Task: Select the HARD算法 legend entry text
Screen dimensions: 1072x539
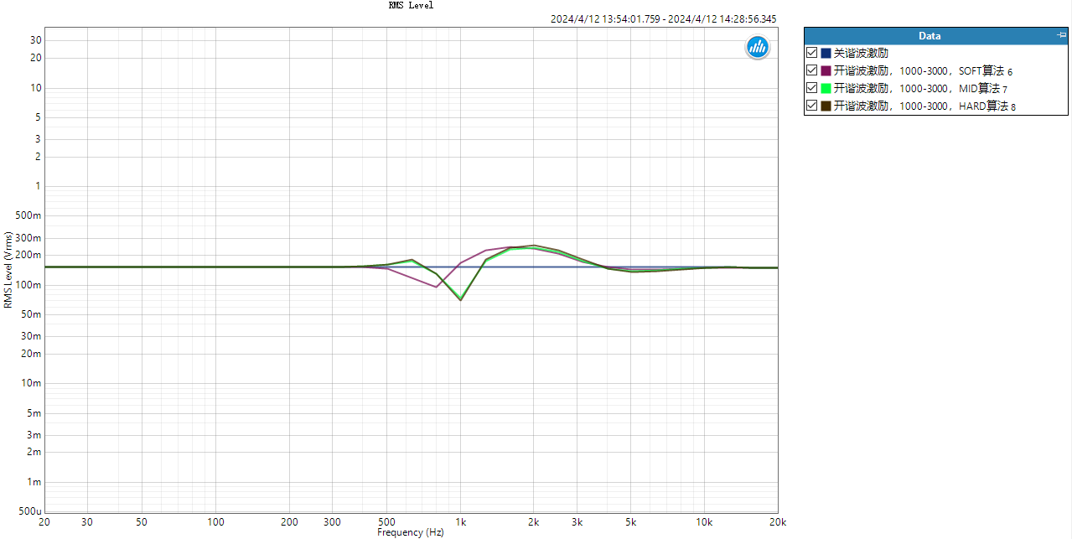Action: click(x=924, y=106)
